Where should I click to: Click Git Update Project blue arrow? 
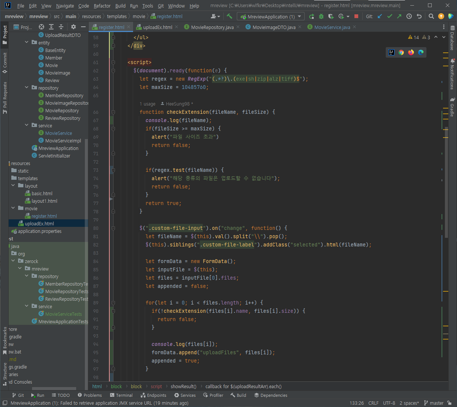pos(380,16)
